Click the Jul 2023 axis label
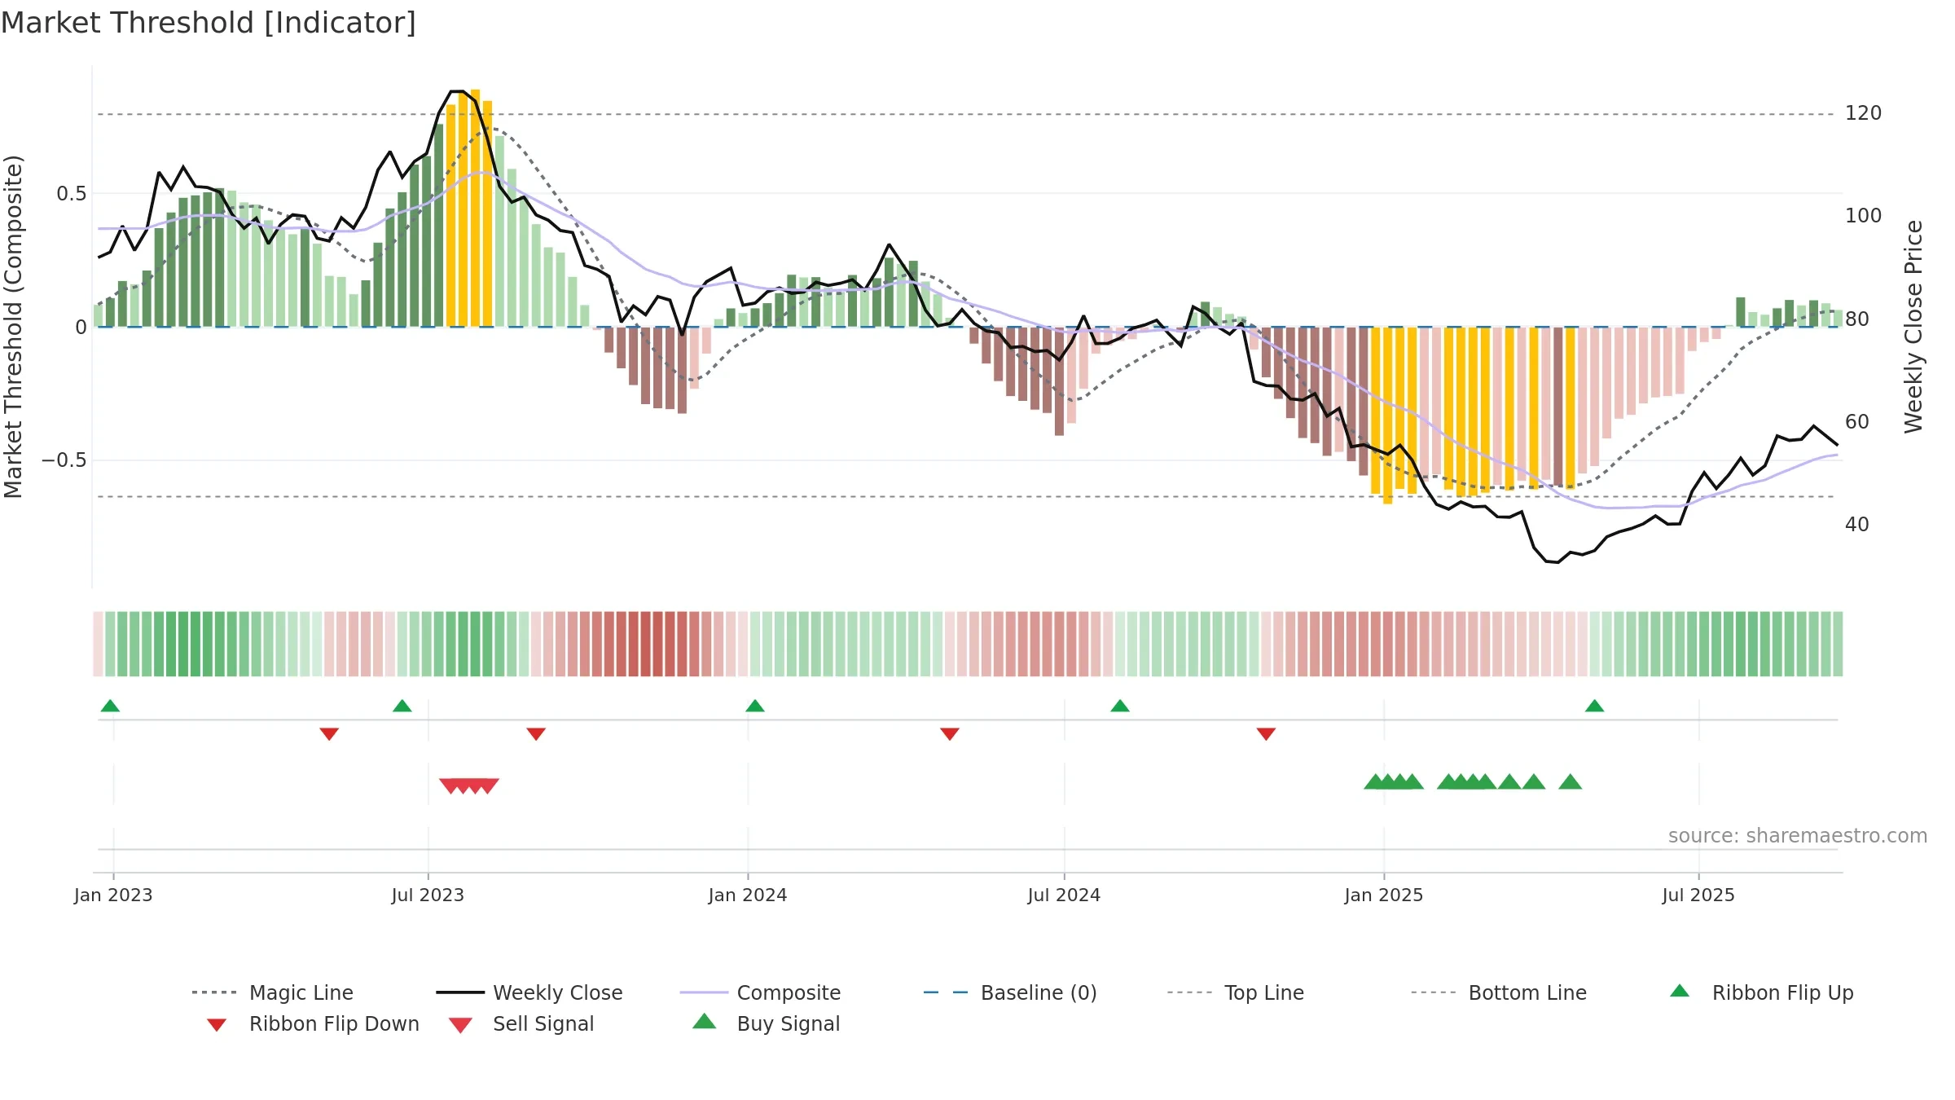1955x1100 pixels. [x=428, y=895]
